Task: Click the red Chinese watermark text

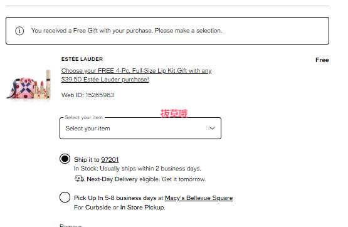Action: [x=174, y=113]
